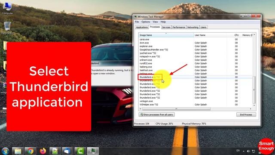This screenshot has height=155, width=275.
Task: Open the Help menu in Task Manager
Action: click(x=163, y=22)
